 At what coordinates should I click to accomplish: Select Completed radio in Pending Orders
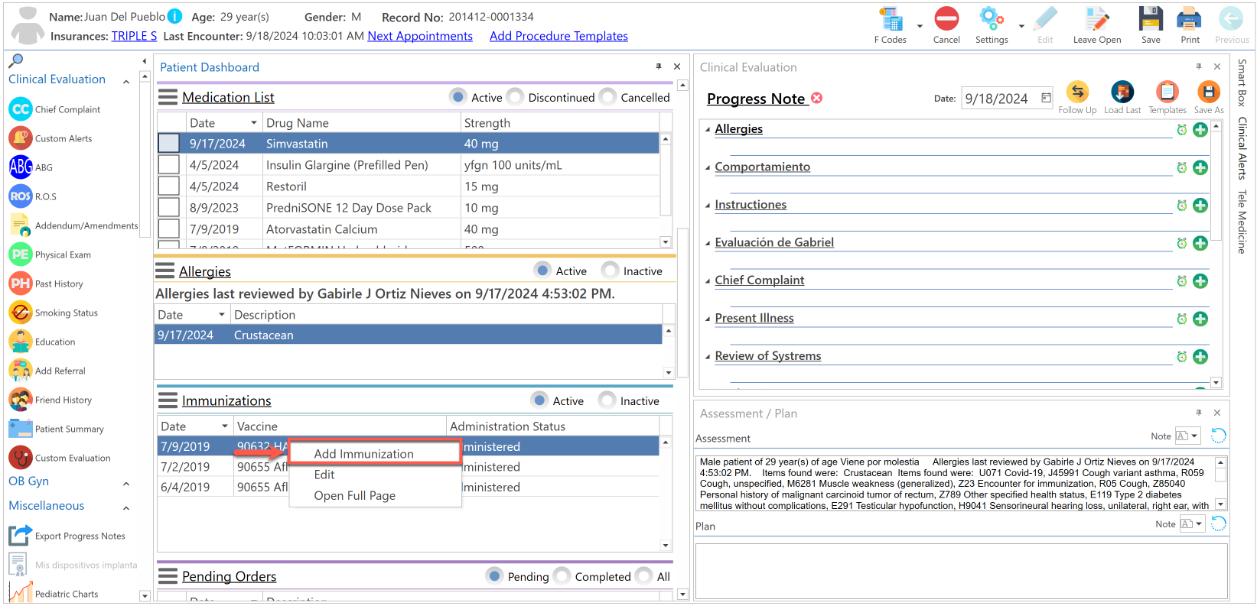click(562, 576)
